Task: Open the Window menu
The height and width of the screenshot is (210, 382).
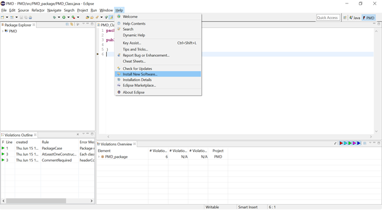Action: [x=106, y=10]
